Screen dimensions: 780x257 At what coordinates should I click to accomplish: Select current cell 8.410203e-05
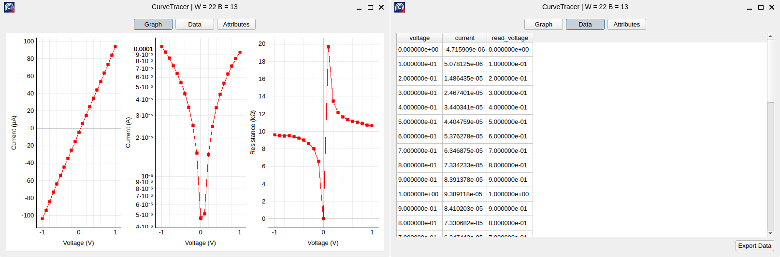pos(464,209)
